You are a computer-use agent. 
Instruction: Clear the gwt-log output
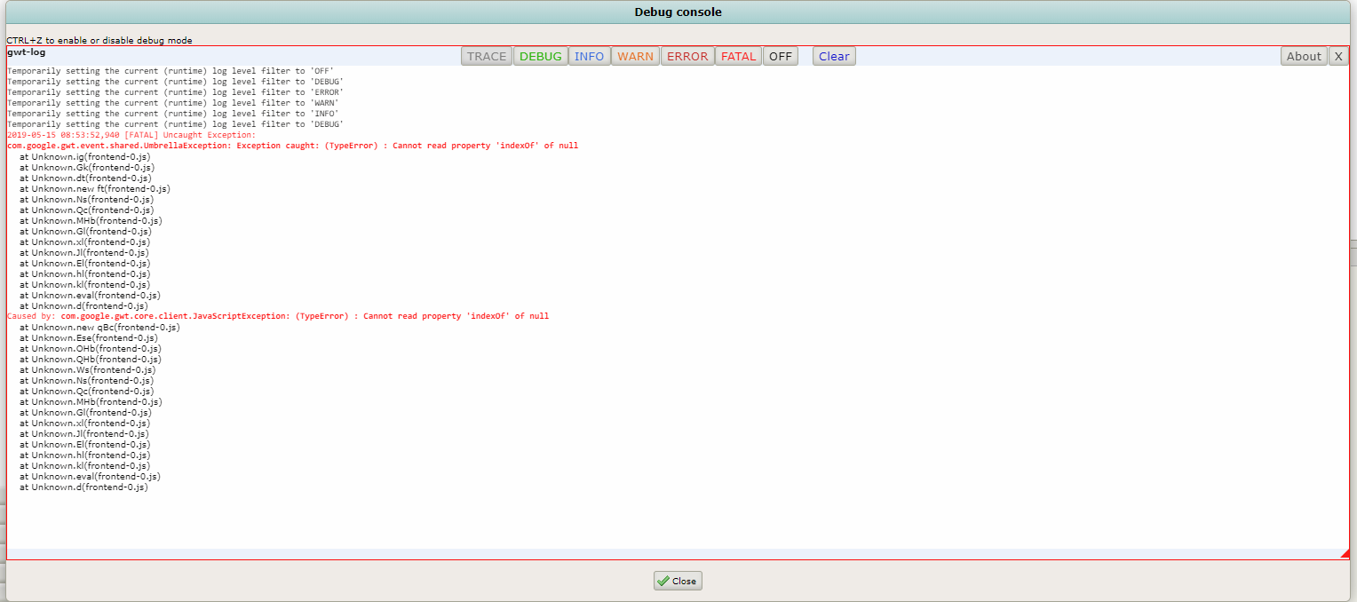click(x=833, y=56)
